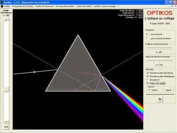This screenshot has width=177, height=133.
Task: Click the Serge LAGIER - 2006 copyright text
Action: click(159, 24)
